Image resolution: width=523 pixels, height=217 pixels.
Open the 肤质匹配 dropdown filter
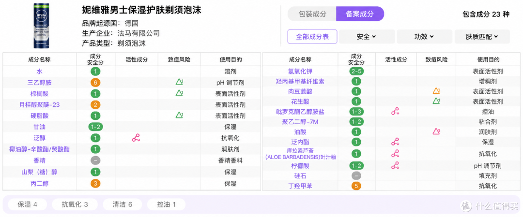click(482, 37)
